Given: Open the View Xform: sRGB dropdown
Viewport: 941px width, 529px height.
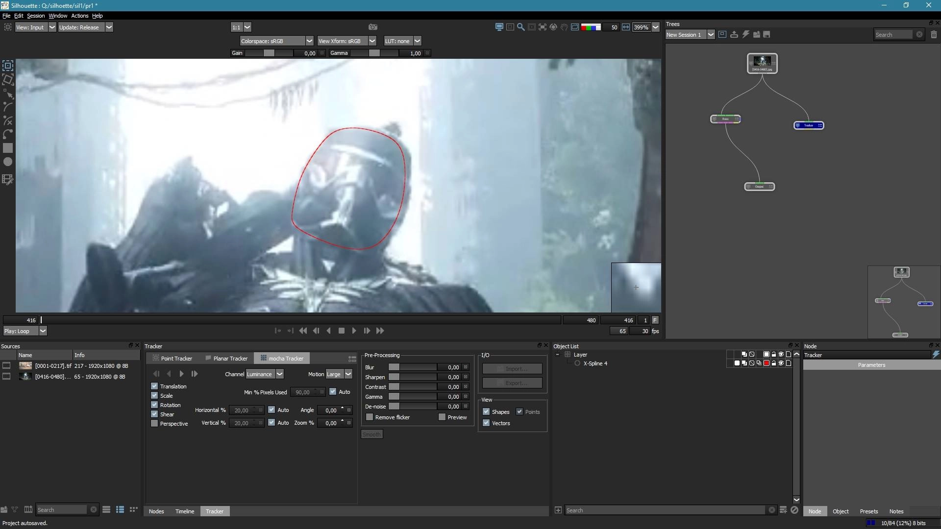Looking at the screenshot, I should tap(347, 41).
